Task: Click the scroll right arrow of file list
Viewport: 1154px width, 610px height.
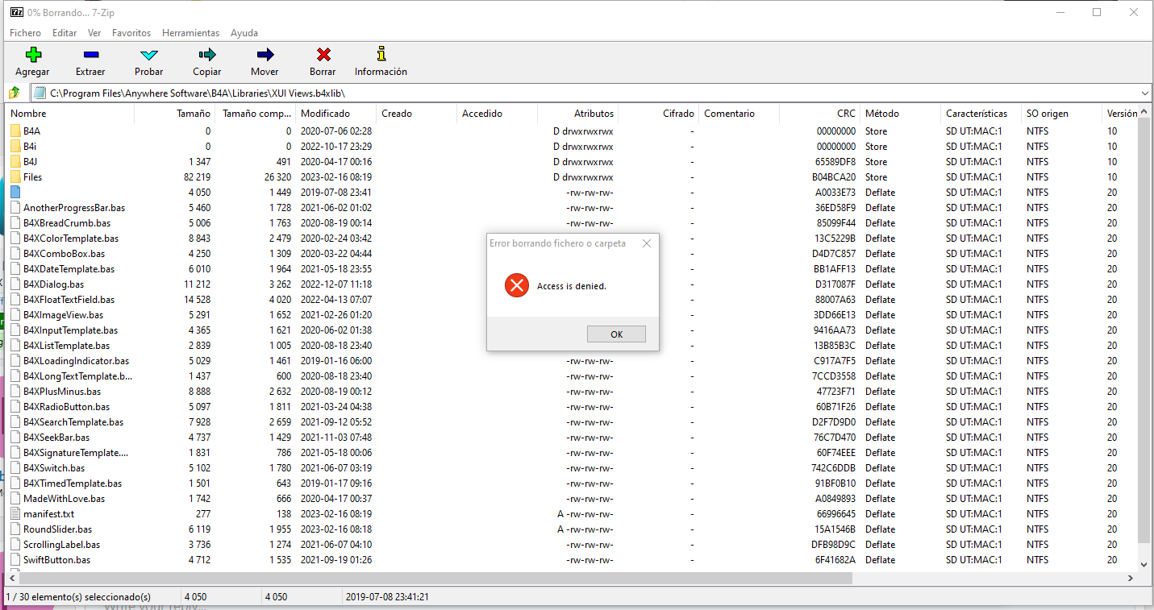Action: pos(1131,579)
